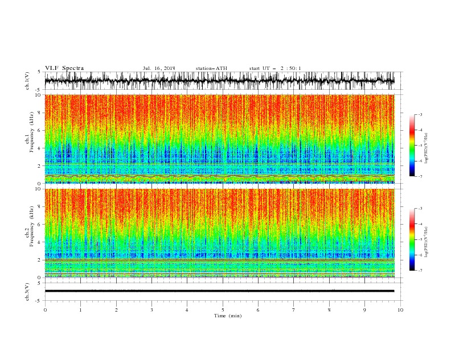
Task: Click time axis tick label "10" at bottom right
Action: coord(400,310)
